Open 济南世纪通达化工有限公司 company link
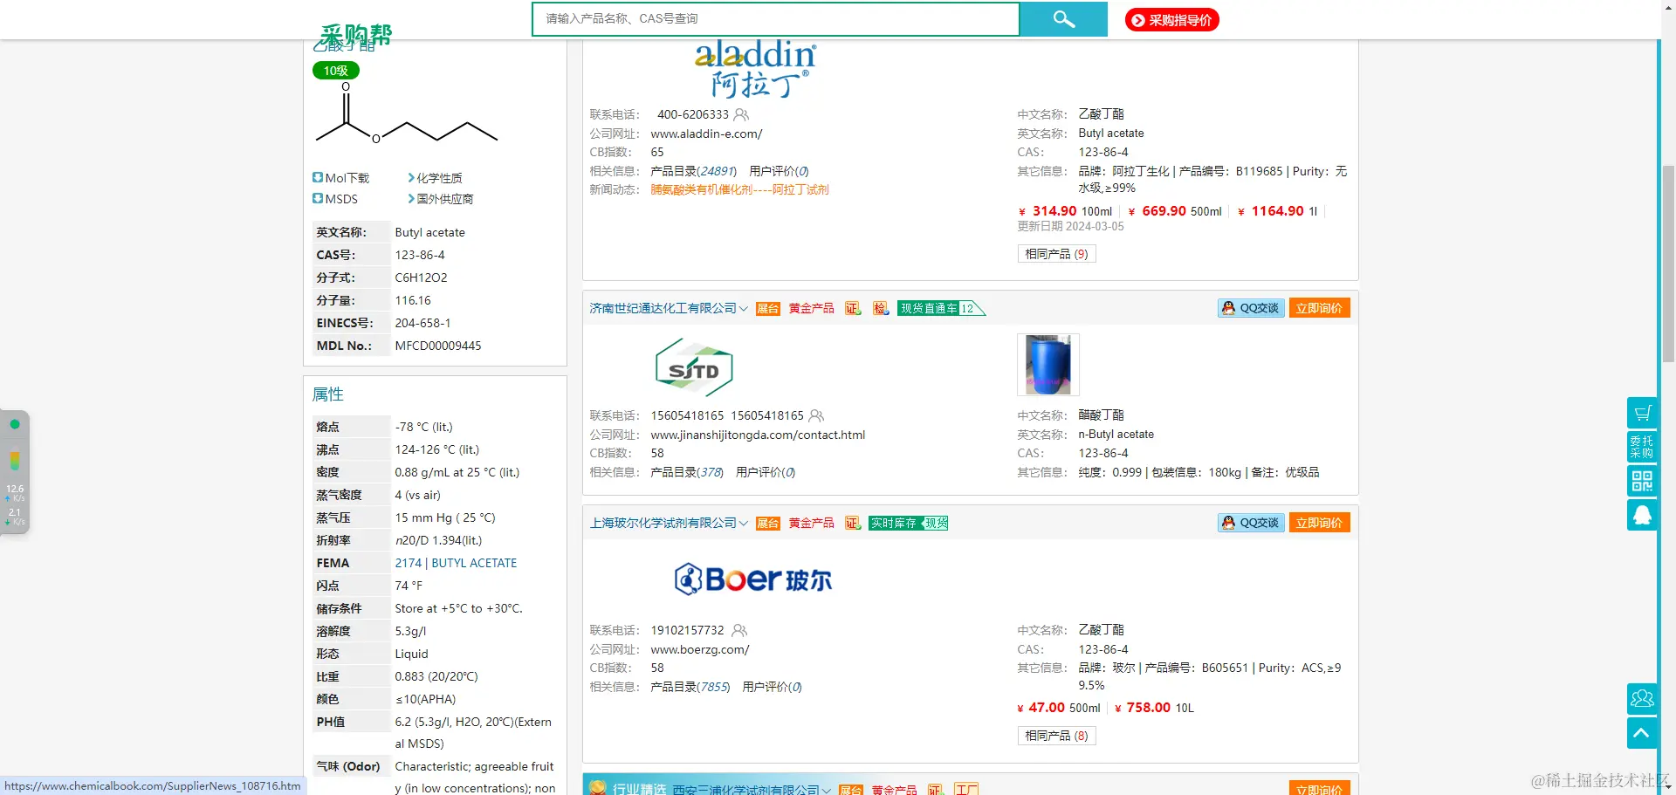This screenshot has width=1676, height=795. point(663,308)
